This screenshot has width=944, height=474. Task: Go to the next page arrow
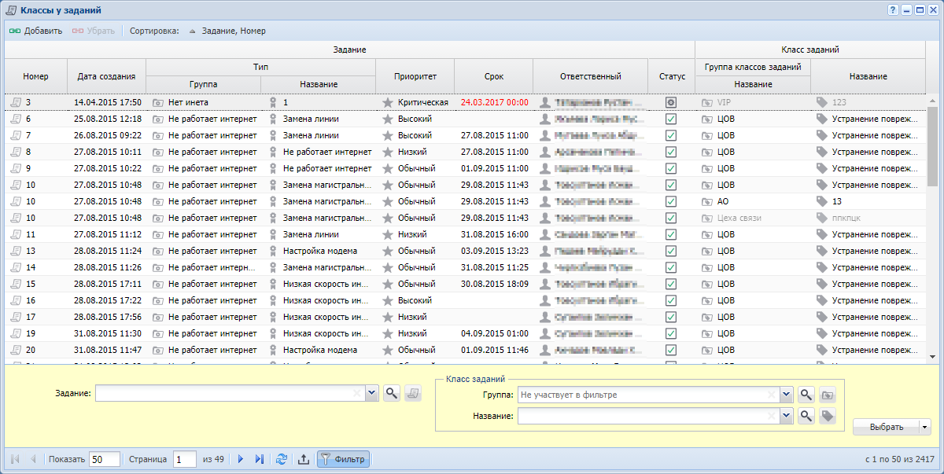241,459
